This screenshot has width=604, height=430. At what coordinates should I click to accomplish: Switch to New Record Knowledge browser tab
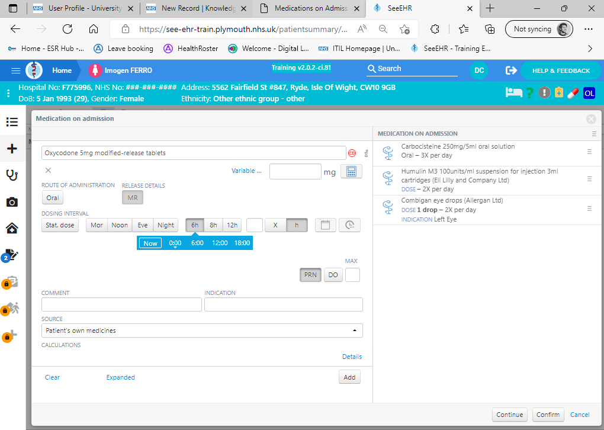[x=197, y=8]
